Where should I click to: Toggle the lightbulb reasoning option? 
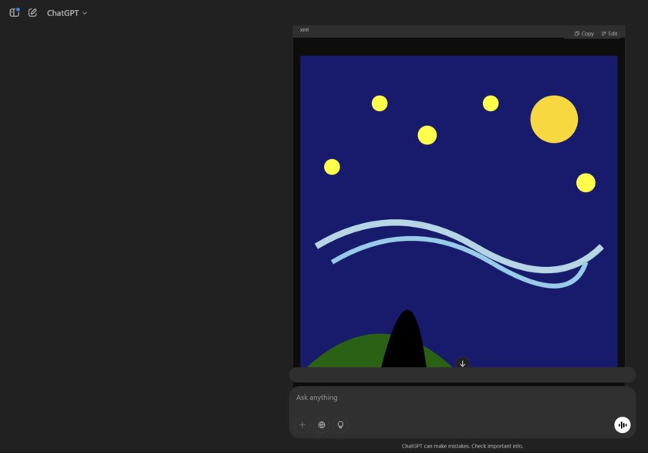340,424
